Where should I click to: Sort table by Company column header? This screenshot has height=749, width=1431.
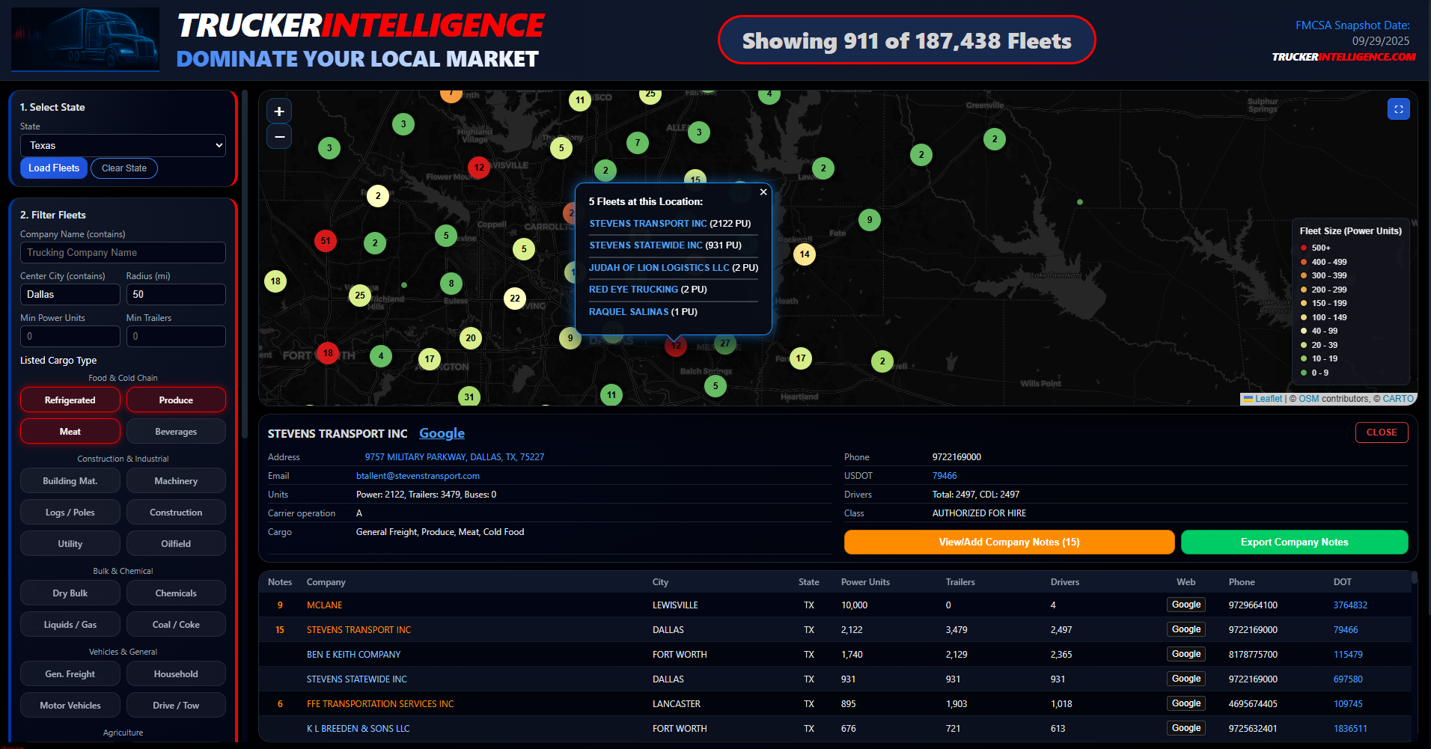326,582
